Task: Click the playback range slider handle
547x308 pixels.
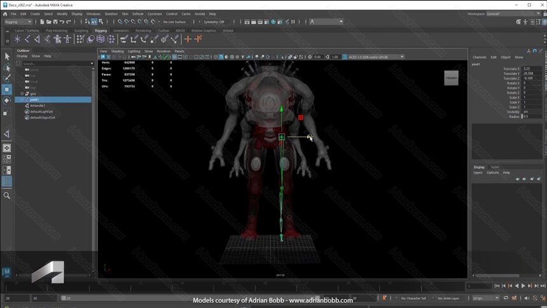Action: [64, 298]
